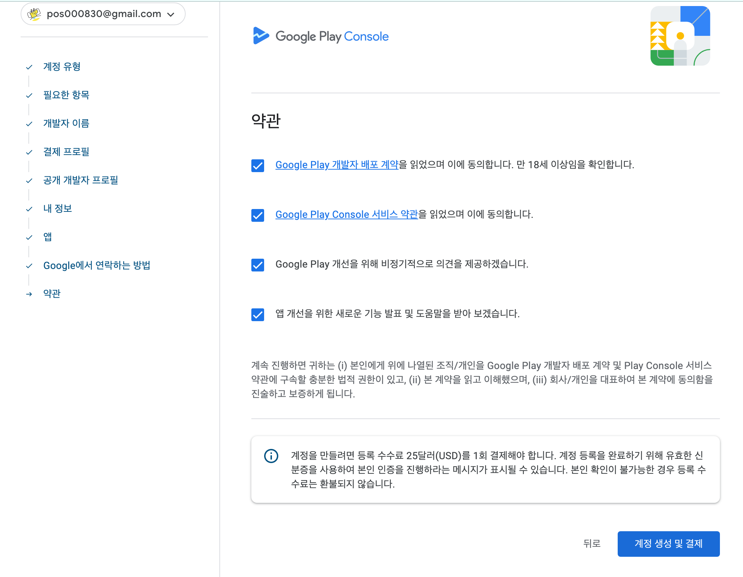Open the Google Play 개발자 배포 계약 link
The image size is (743, 577).
click(x=337, y=165)
